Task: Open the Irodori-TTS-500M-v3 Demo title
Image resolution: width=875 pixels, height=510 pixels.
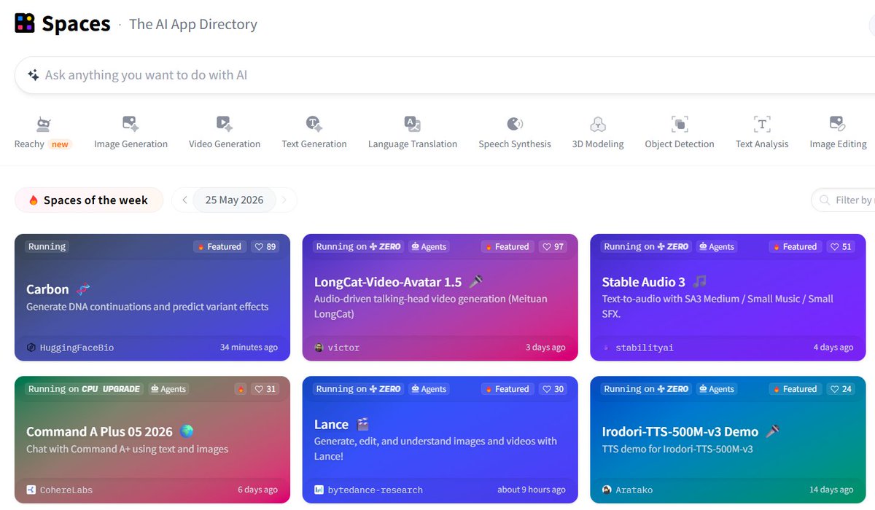Action: pos(680,431)
